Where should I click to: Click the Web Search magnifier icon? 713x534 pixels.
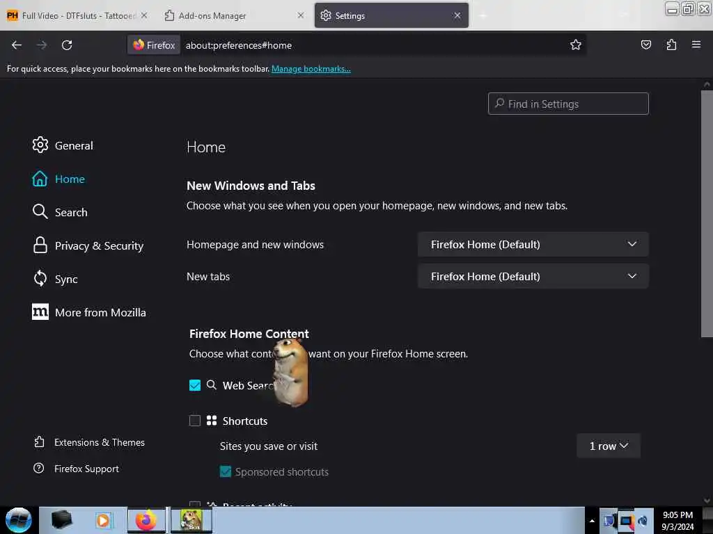click(x=211, y=385)
